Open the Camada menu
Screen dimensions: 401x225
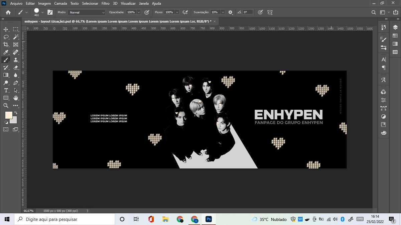[60, 4]
